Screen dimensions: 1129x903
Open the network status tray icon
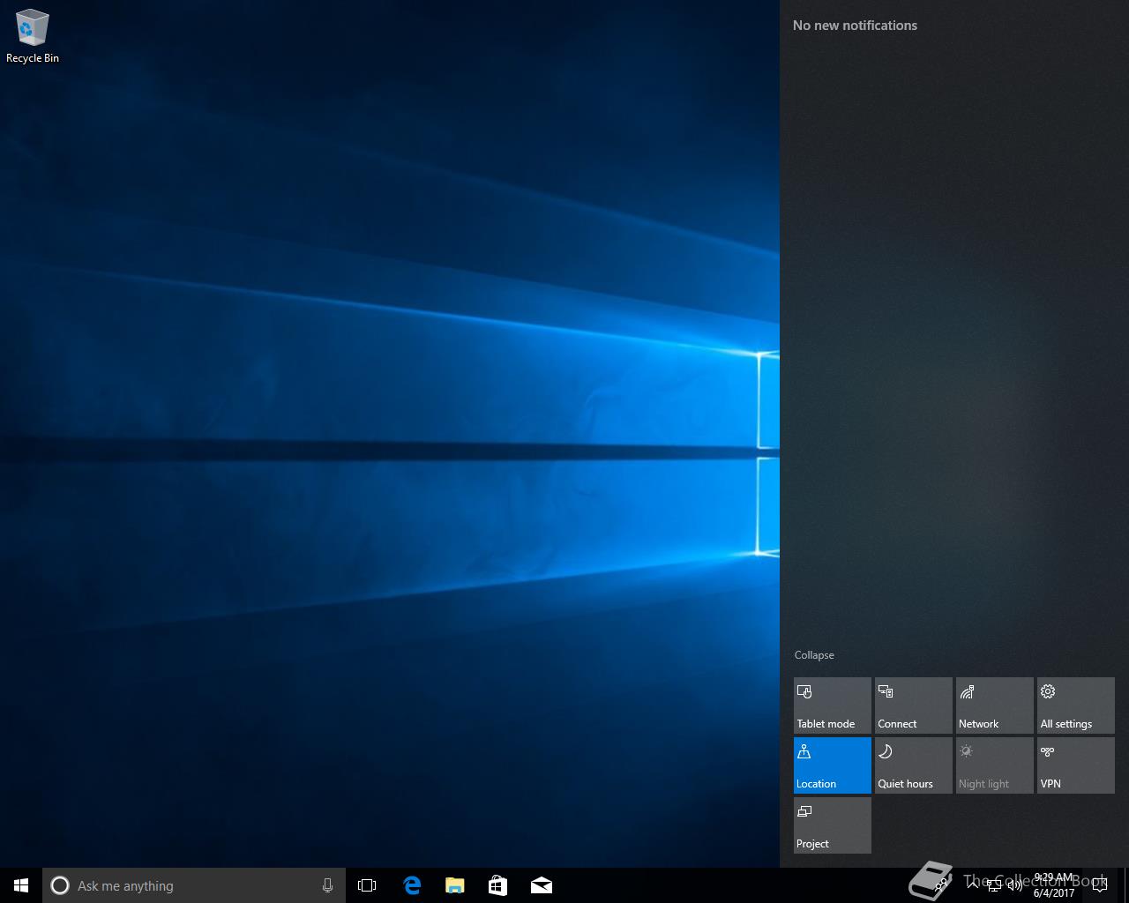pyautogui.click(x=994, y=885)
